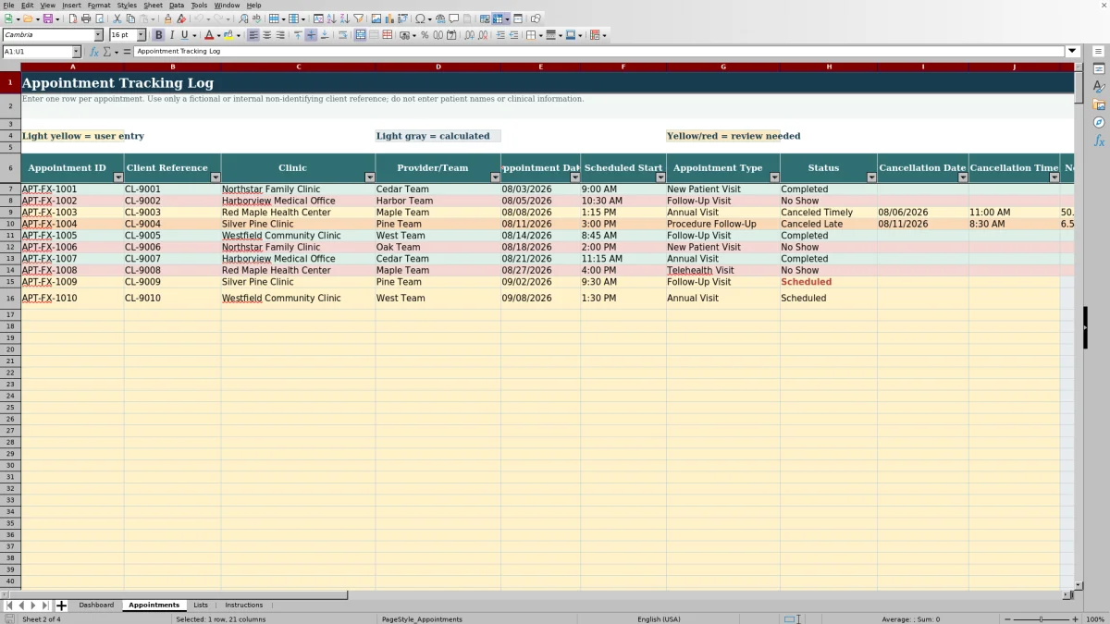This screenshot has height=624, width=1110.
Task: Open the Sheet menu
Action: point(153,5)
